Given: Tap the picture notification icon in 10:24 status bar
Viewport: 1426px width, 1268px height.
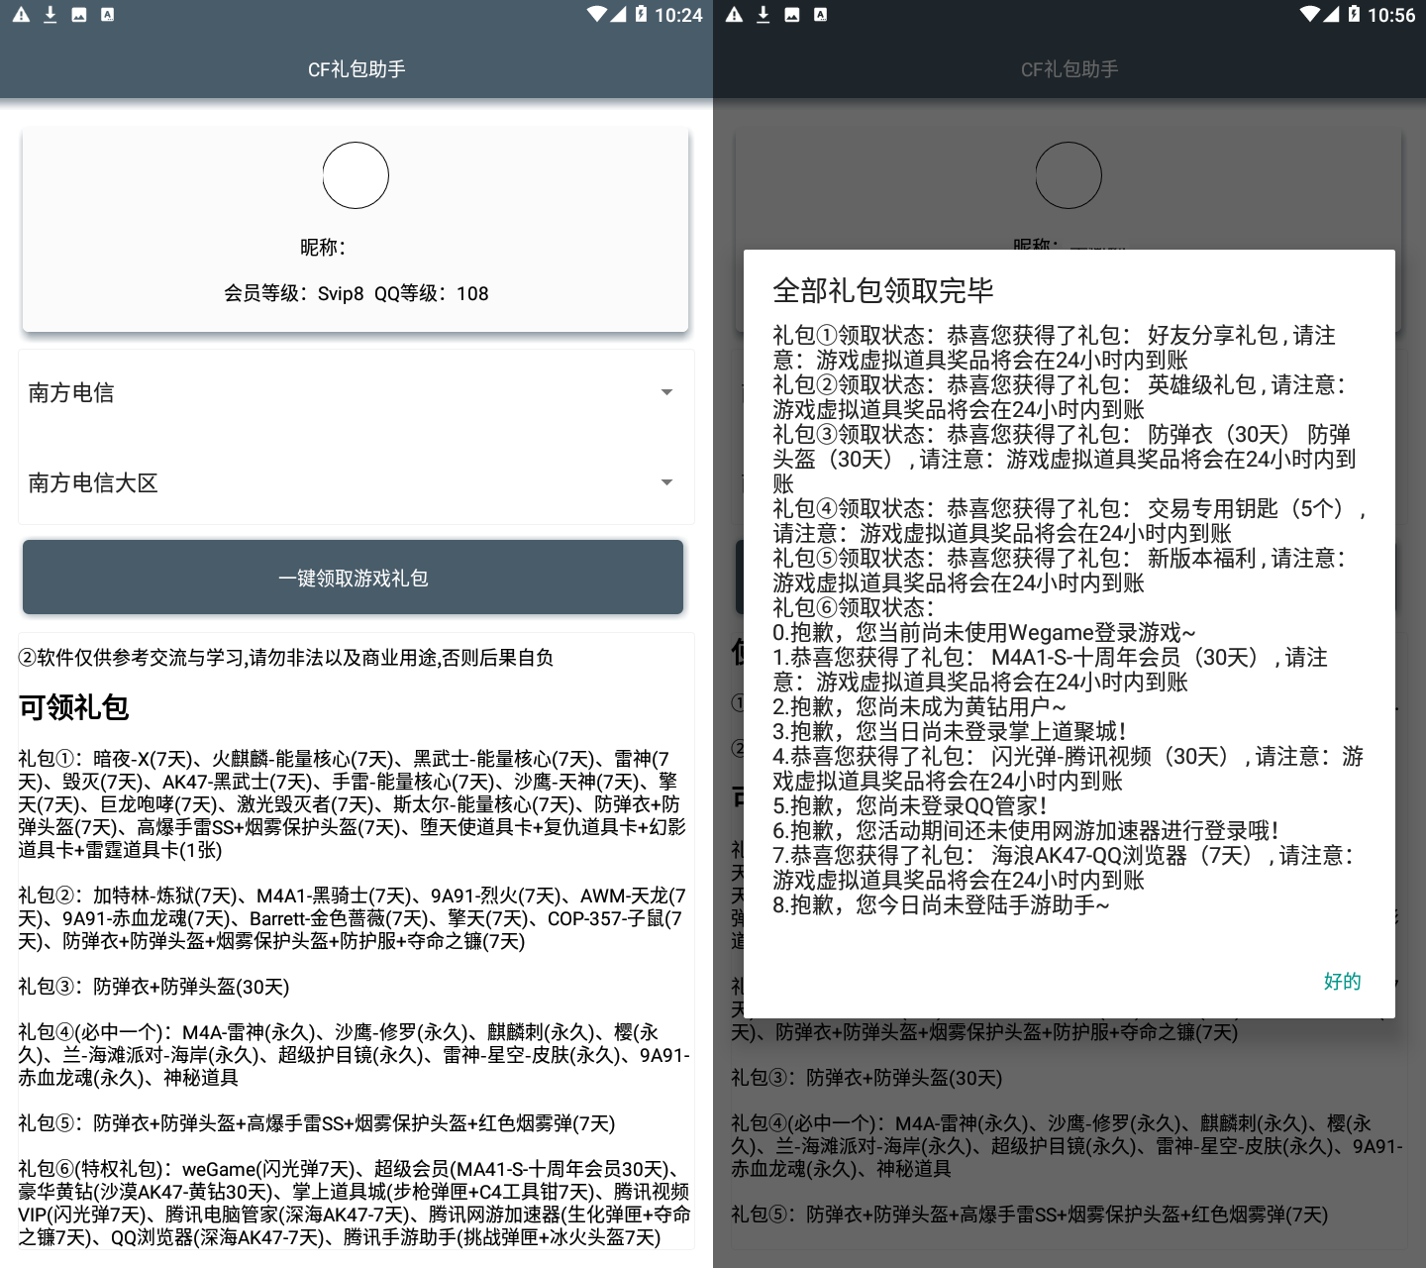Looking at the screenshot, I should point(79,15).
